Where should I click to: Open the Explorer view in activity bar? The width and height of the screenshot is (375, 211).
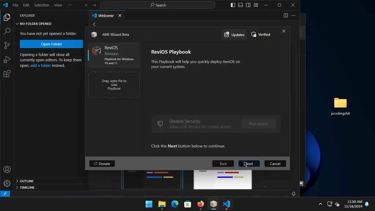point(7,17)
